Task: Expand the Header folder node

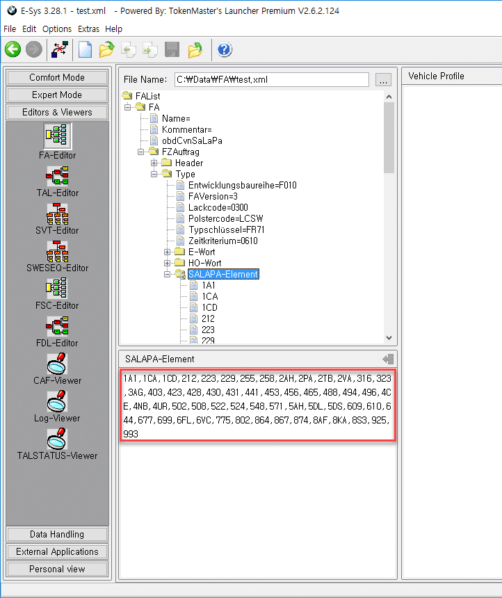Action: click(154, 163)
